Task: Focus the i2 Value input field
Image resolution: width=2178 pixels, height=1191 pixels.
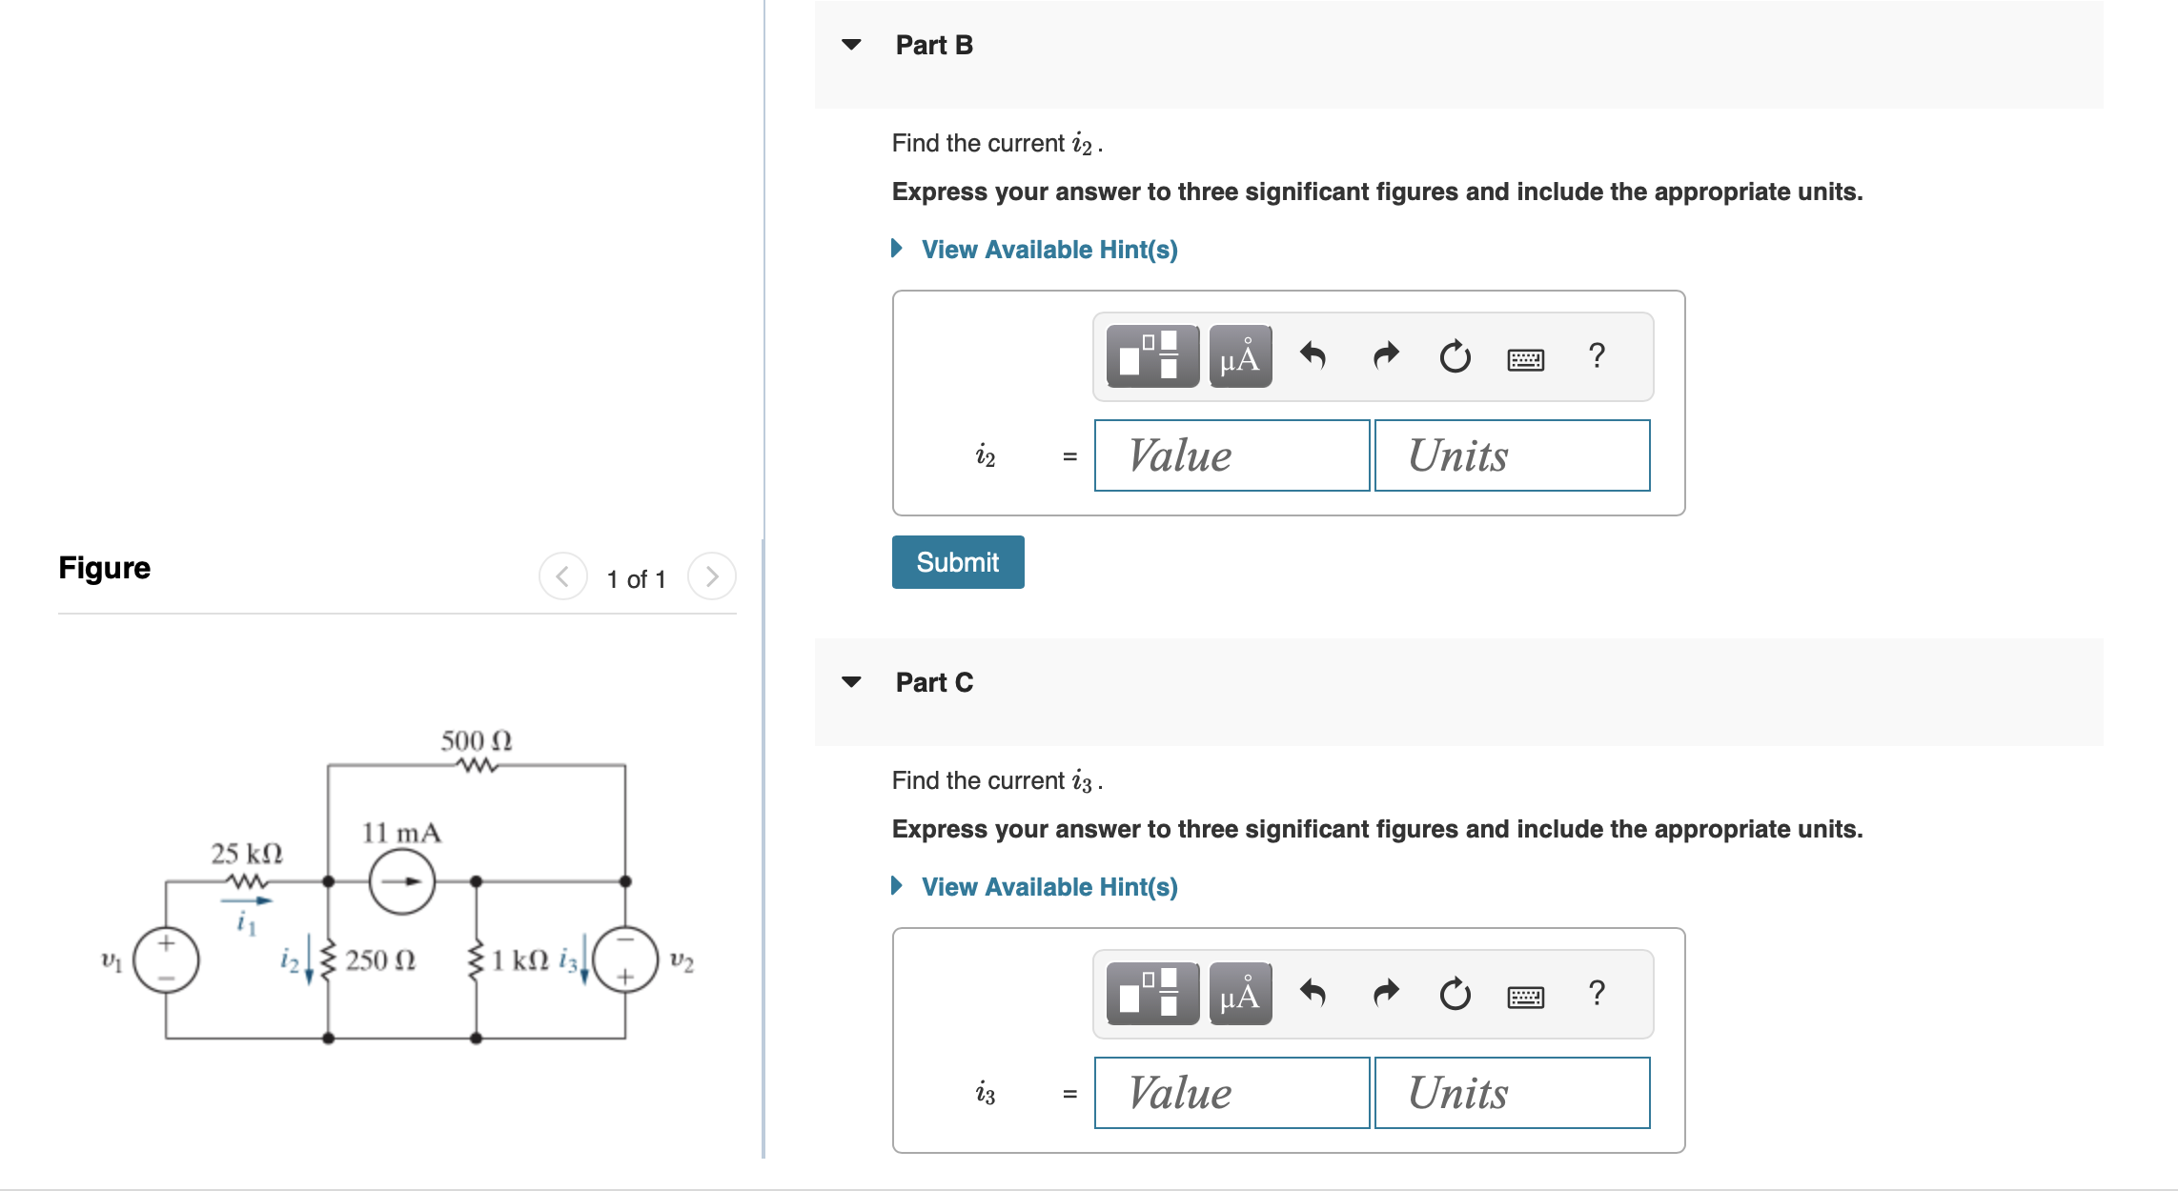Action: (x=1231, y=455)
